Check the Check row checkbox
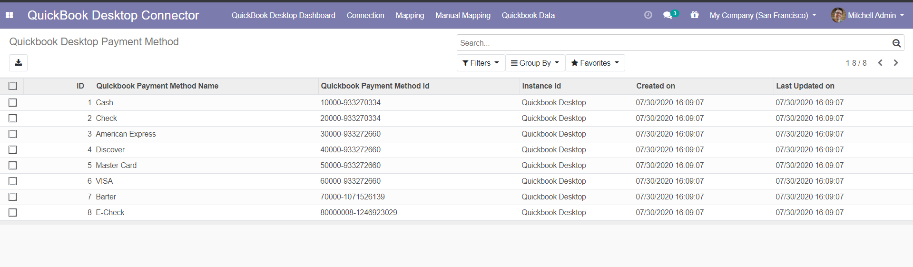Viewport: 913px width, 267px height. [x=13, y=119]
